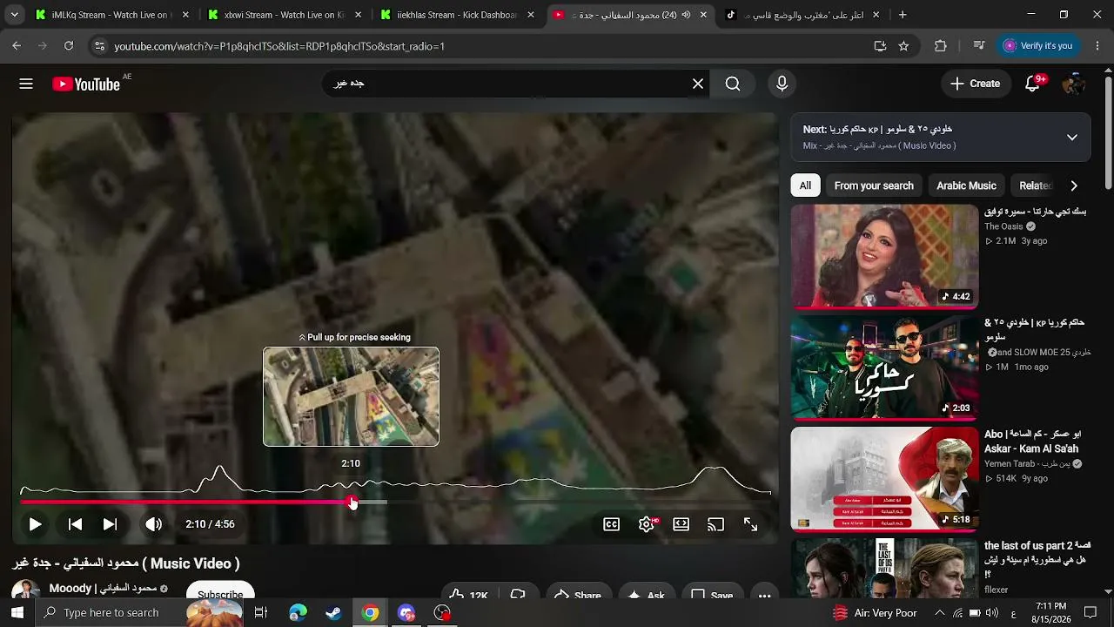This screenshot has width=1114, height=627.
Task: Open more actions ellipsis under video
Action: point(764,591)
